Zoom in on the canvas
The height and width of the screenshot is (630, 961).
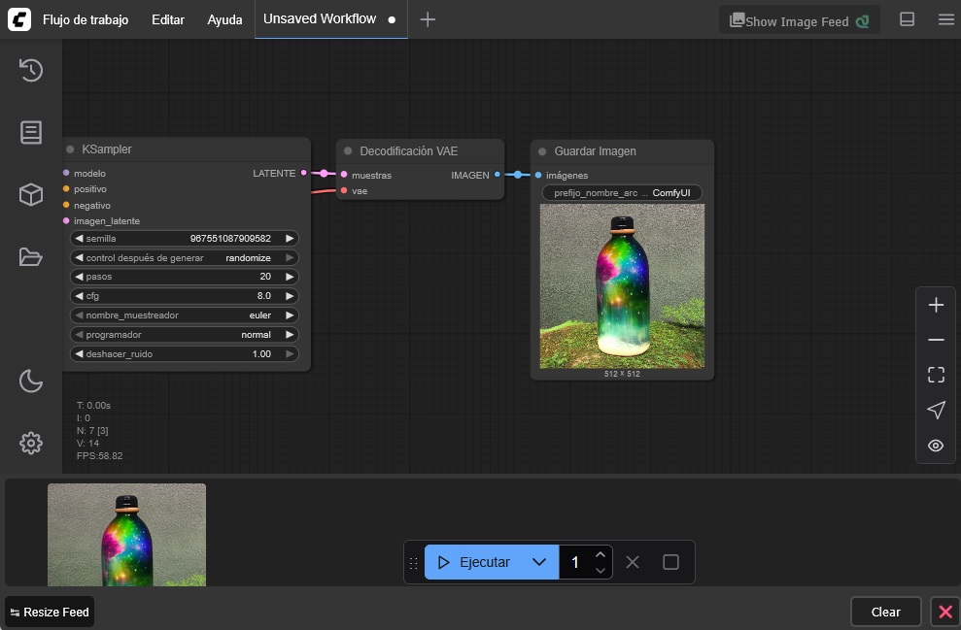pos(936,305)
